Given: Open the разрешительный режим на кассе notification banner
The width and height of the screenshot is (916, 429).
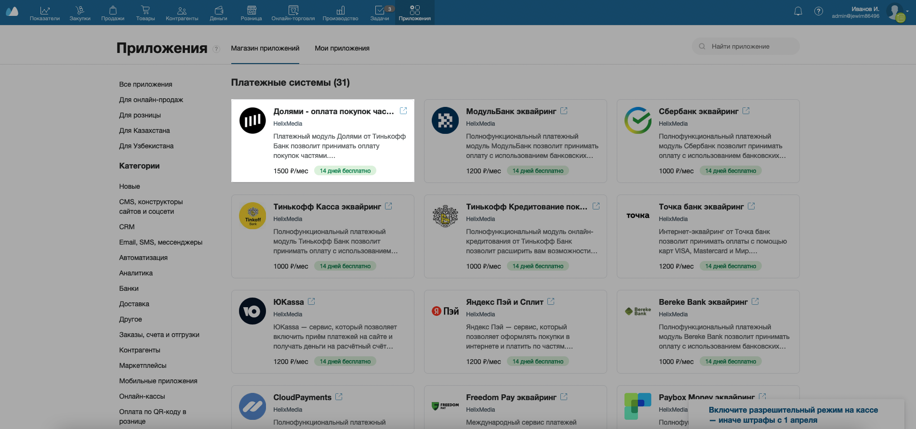Looking at the screenshot, I should pyautogui.click(x=797, y=415).
